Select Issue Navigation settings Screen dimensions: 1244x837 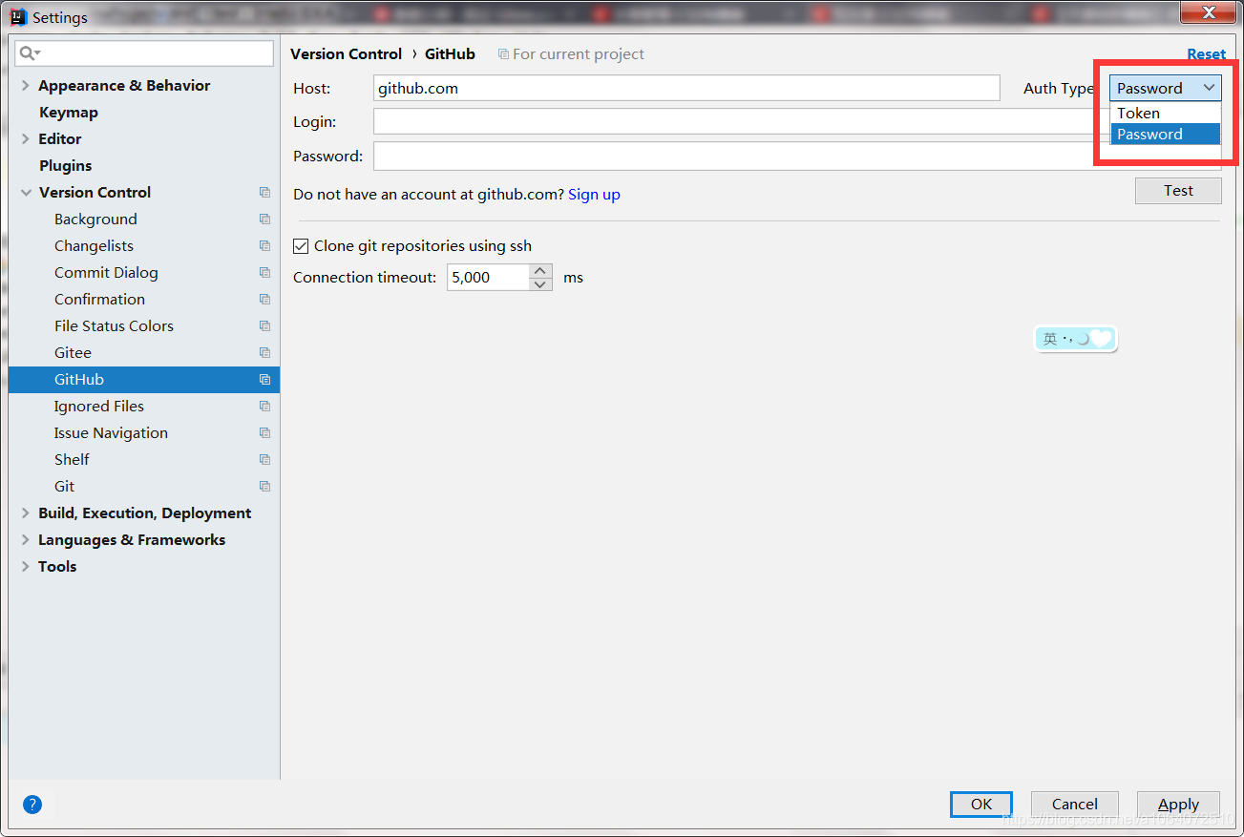(x=111, y=433)
